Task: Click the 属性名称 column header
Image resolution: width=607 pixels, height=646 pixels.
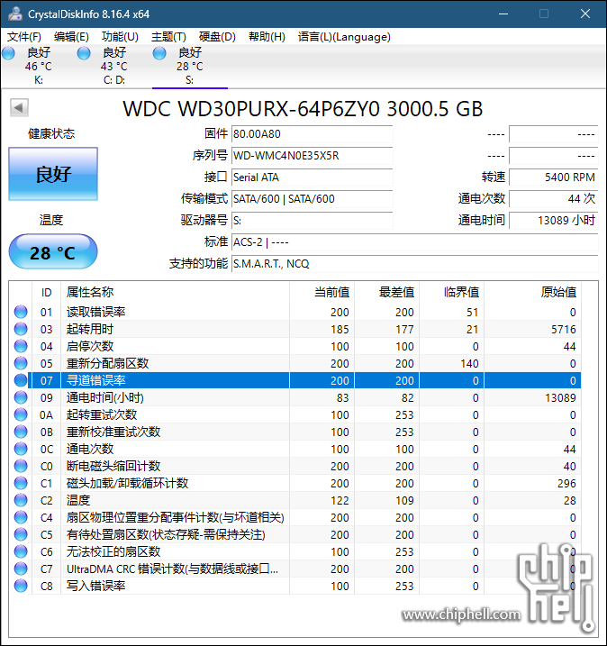Action: click(175, 293)
